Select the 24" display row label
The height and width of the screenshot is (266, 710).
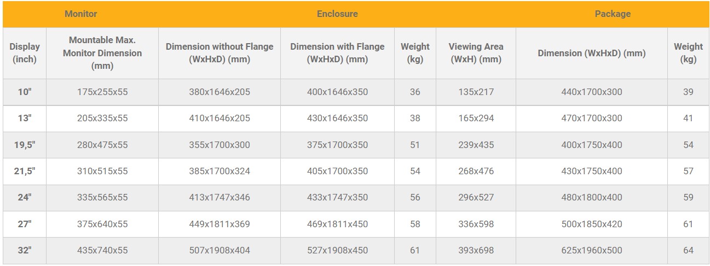tap(25, 197)
